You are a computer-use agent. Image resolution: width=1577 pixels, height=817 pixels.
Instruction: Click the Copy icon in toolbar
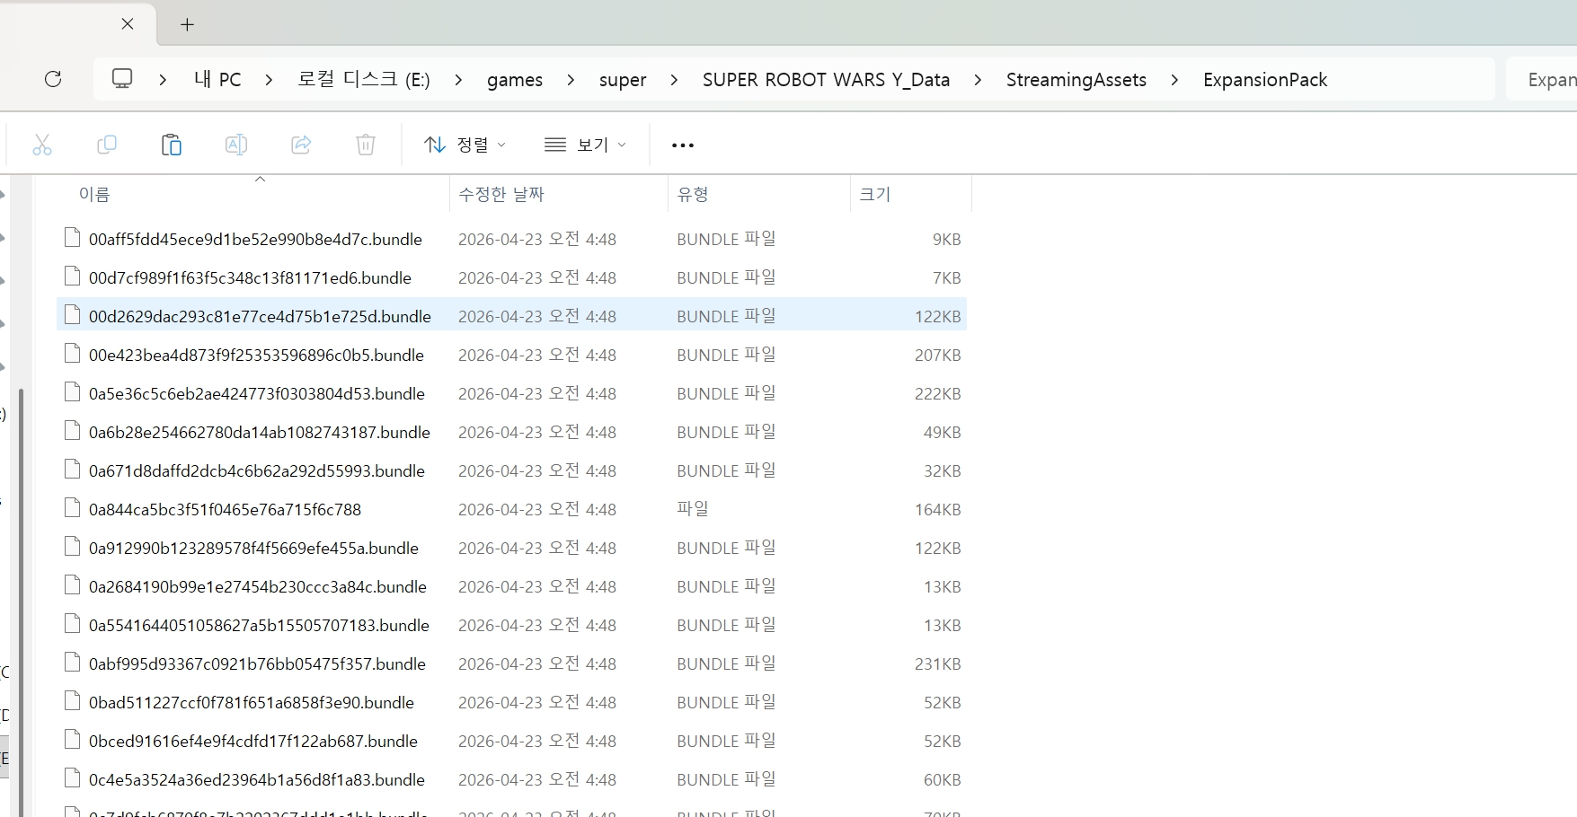click(107, 145)
